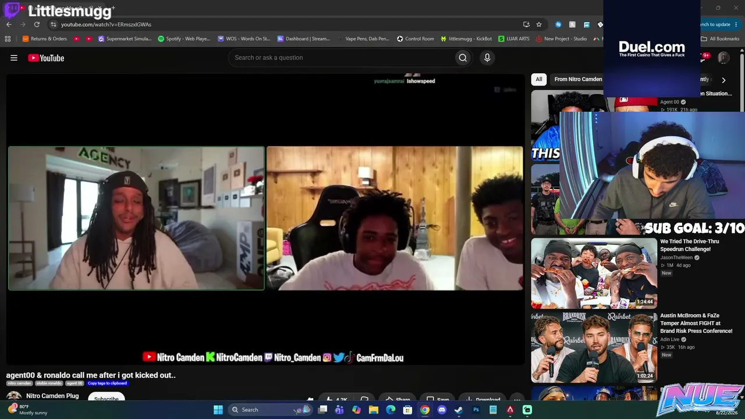Click the 'nitro camden' tag
The image size is (745, 419).
pos(20,384)
